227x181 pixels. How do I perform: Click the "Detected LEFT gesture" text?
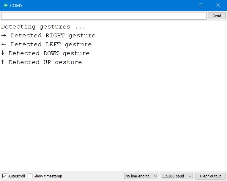51,45
